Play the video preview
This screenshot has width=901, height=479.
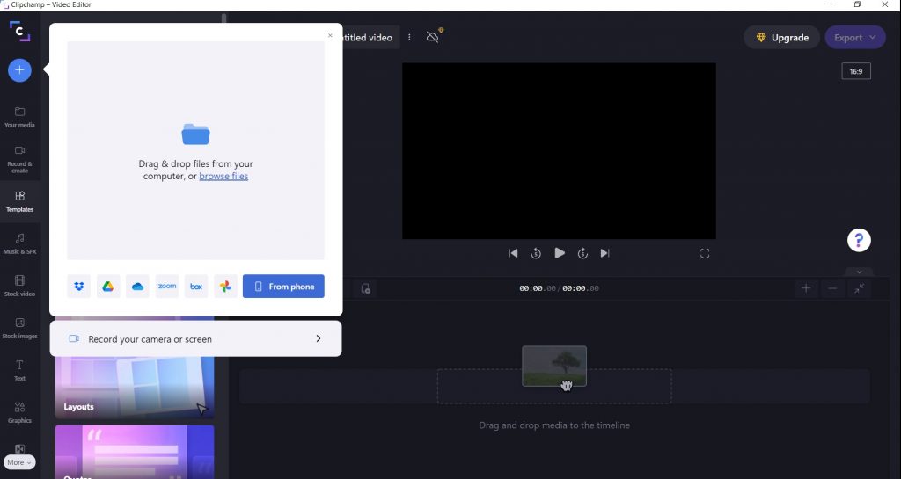[559, 253]
